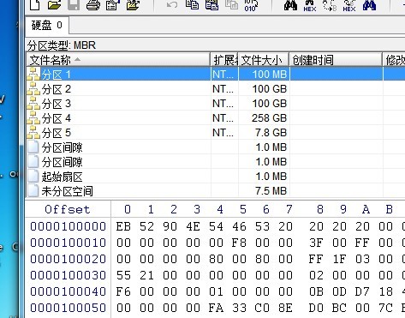The width and height of the screenshot is (405, 318).
Task: Click the file icon beside 未分区空间
Action: click(x=33, y=191)
